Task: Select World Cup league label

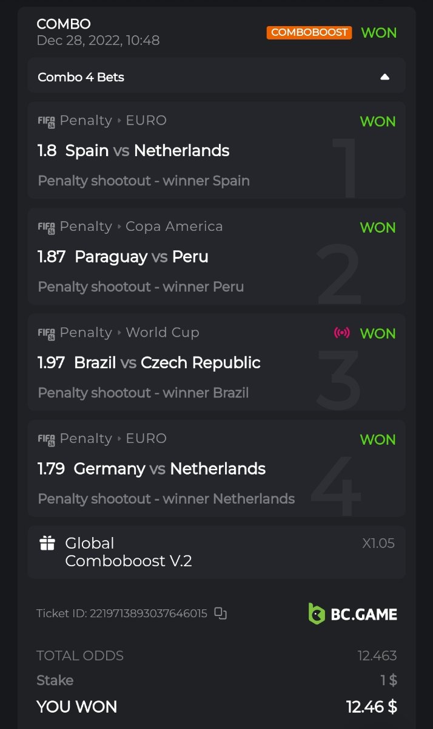Action: pos(162,332)
